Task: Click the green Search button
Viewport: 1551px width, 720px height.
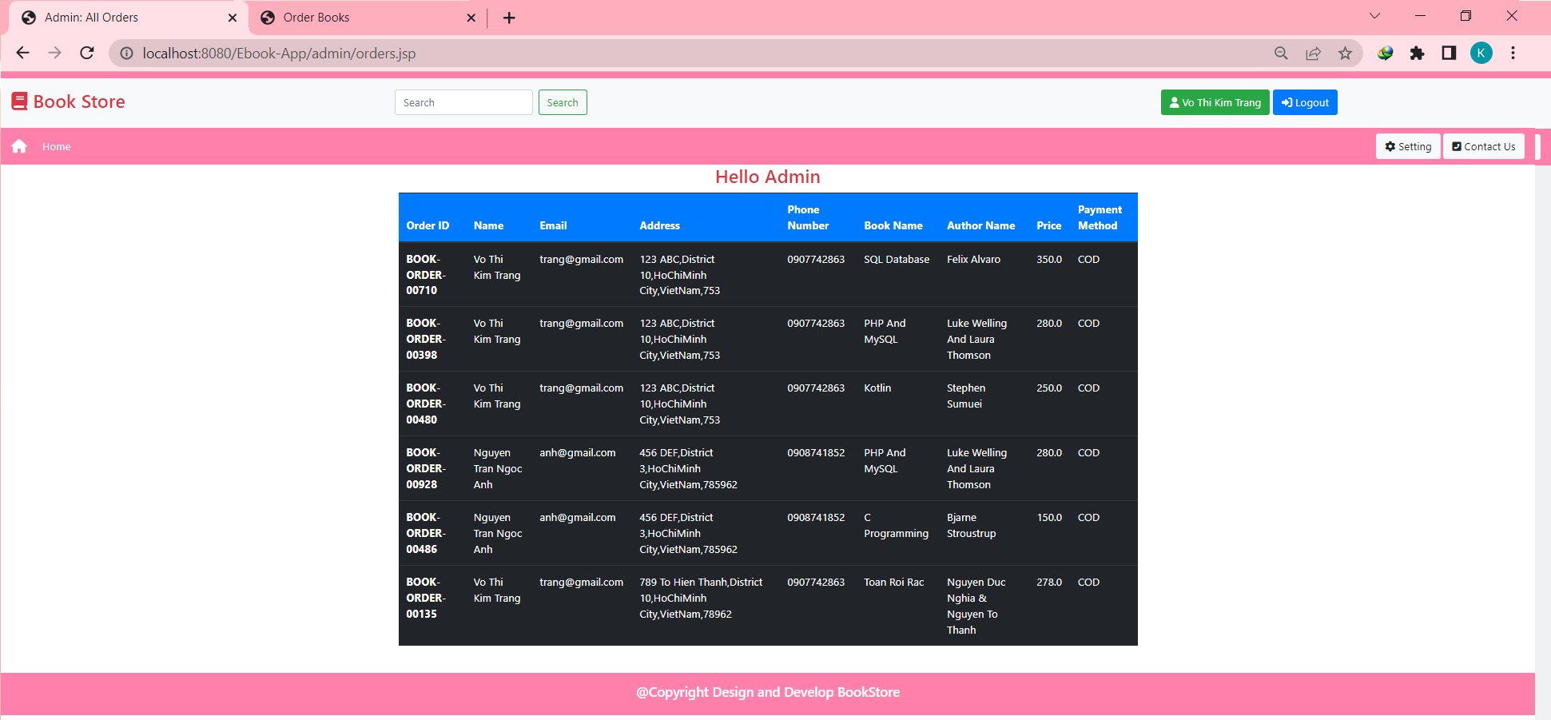Action: 563,102
